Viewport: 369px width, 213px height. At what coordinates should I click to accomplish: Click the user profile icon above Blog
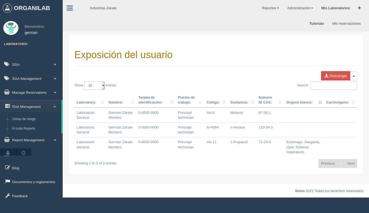click(8, 152)
